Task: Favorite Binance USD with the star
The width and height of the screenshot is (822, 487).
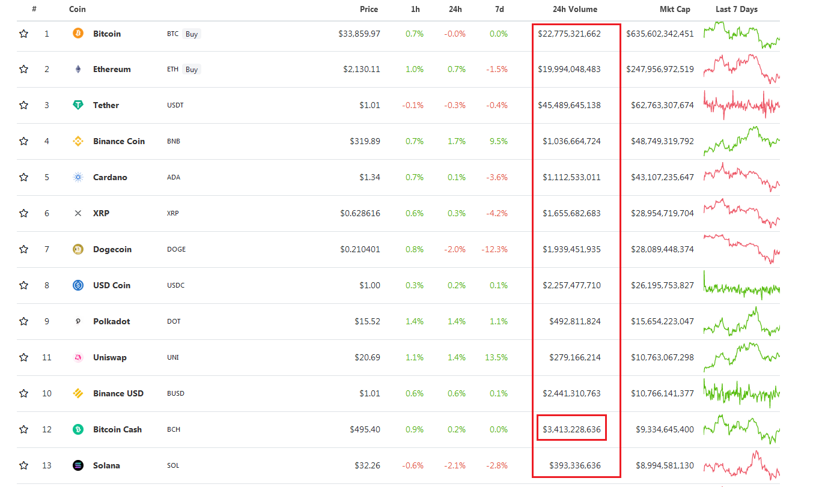Action: pyautogui.click(x=24, y=394)
